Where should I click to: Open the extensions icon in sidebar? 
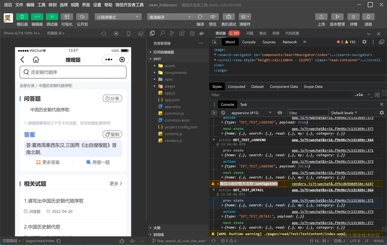(x=182, y=33)
